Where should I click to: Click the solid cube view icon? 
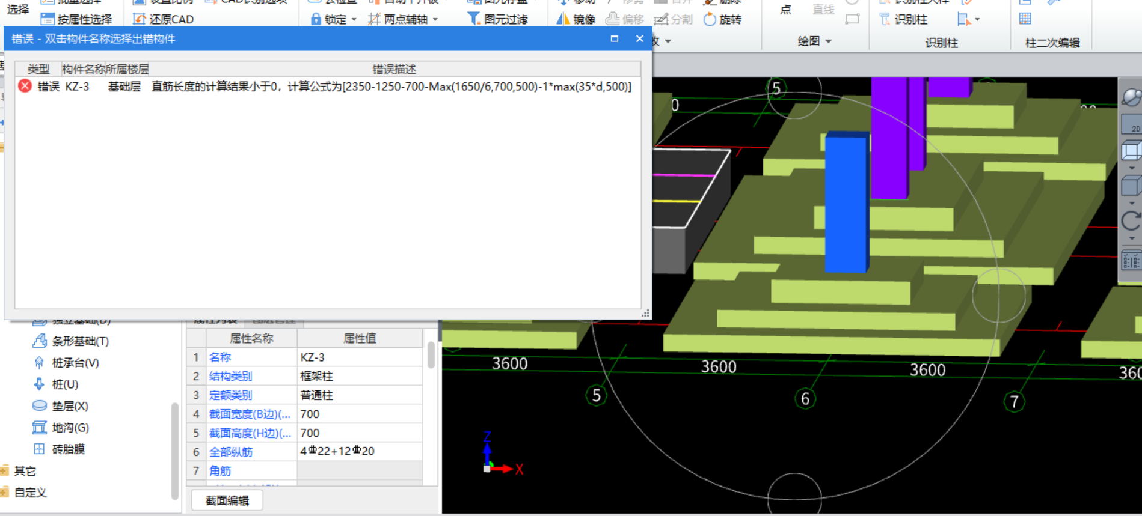pos(1132,186)
